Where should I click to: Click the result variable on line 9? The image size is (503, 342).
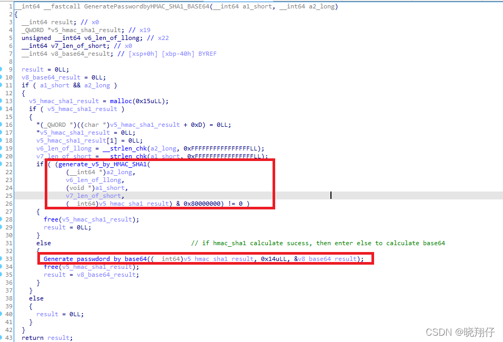pyautogui.click(x=33, y=69)
